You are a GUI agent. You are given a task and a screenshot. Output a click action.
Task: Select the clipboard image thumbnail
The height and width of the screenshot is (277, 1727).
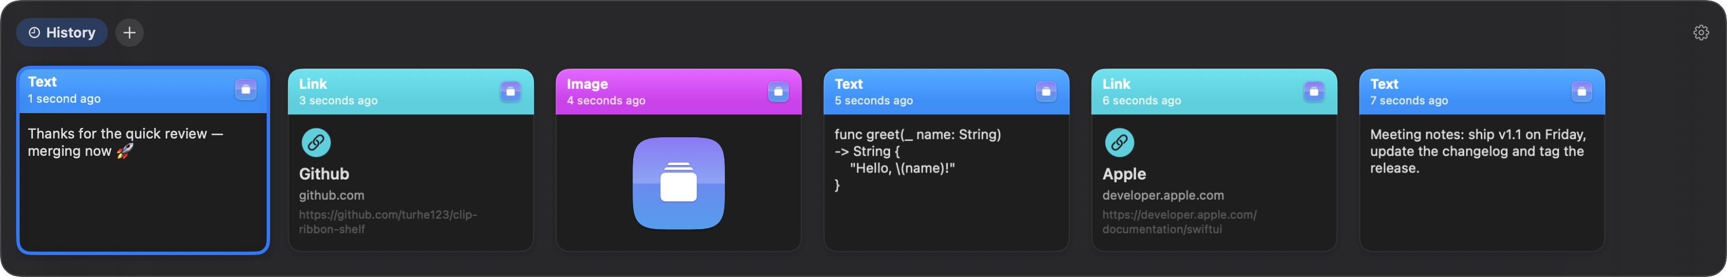click(x=678, y=183)
